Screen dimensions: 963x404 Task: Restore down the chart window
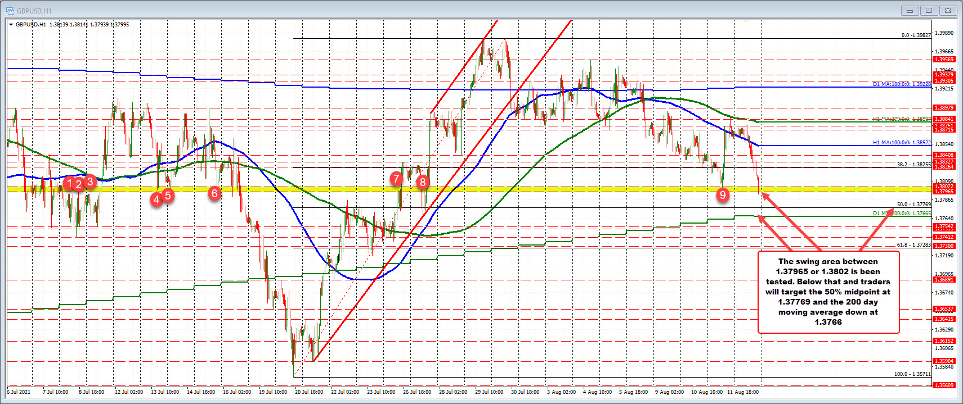tap(929, 11)
